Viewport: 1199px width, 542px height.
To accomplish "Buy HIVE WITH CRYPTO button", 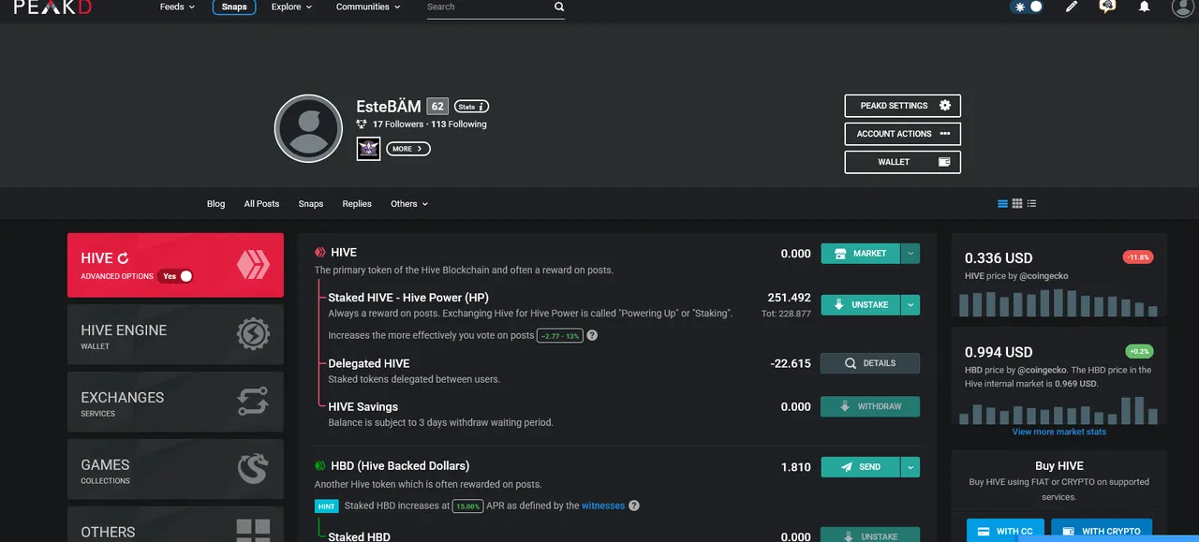I will click(1102, 530).
